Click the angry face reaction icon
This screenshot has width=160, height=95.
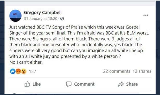point(18,71)
